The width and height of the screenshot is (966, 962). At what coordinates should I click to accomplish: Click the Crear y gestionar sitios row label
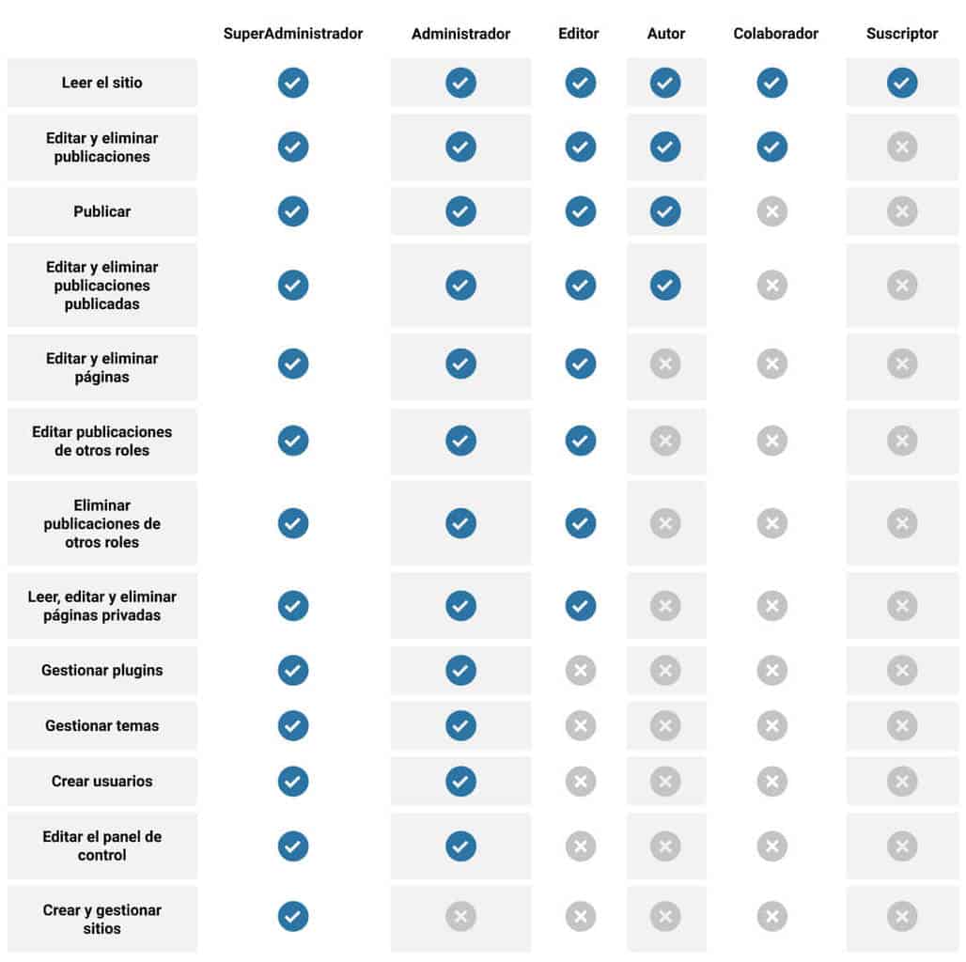coord(102,919)
